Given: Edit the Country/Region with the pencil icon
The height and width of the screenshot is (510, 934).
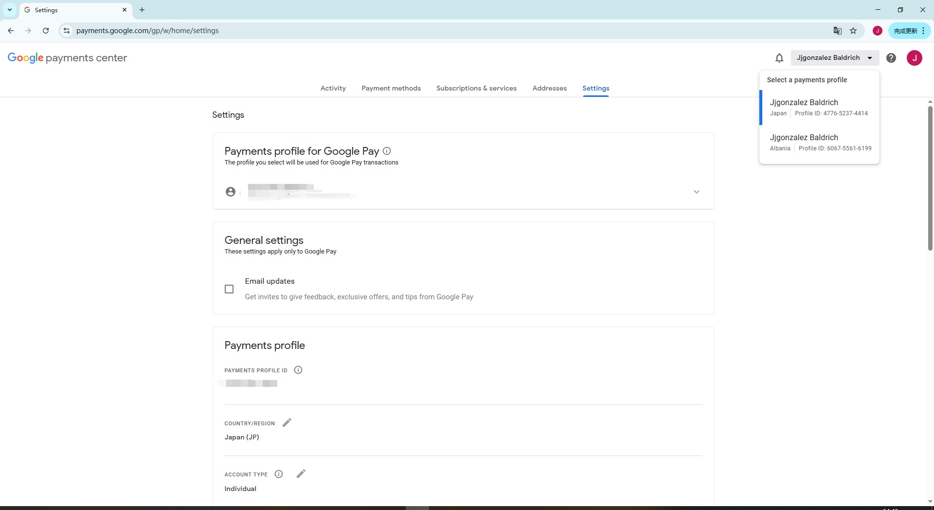Looking at the screenshot, I should [287, 422].
